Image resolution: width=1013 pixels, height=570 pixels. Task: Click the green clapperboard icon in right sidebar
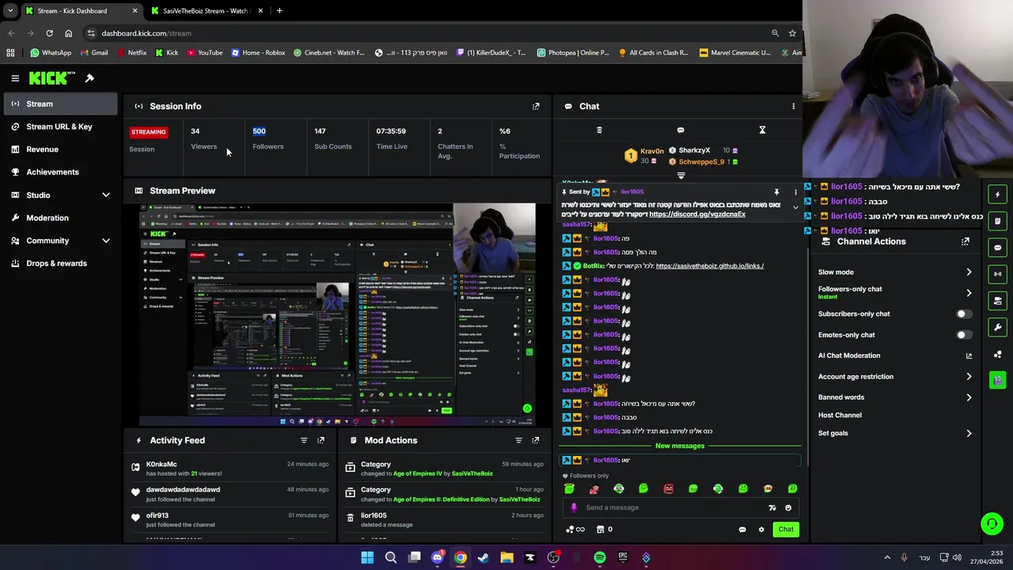[998, 380]
